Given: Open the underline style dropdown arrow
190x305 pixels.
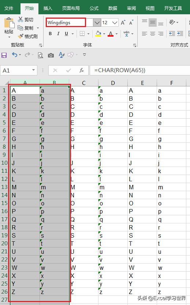Looking at the screenshot, I should 73,34.
